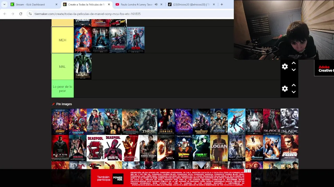Open settings gear for the MAL tier
The image size is (334, 187).
point(285,66)
